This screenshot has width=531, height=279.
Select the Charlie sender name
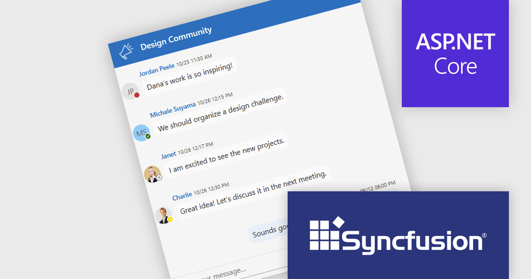click(x=182, y=195)
